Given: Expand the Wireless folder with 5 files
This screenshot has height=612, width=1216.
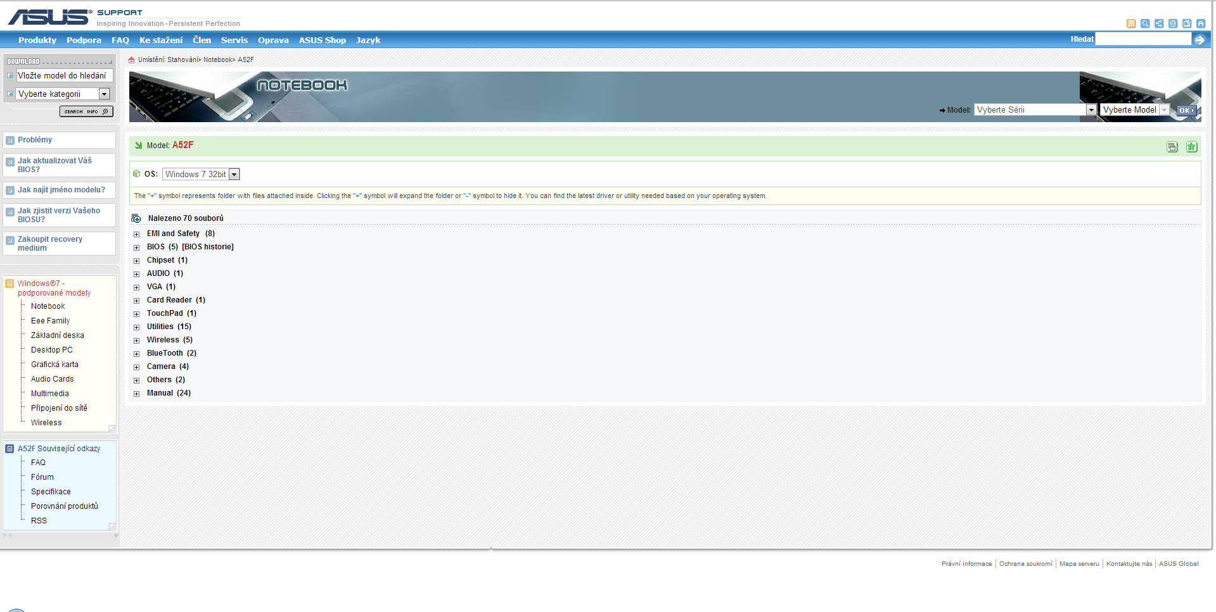Looking at the screenshot, I should [136, 340].
